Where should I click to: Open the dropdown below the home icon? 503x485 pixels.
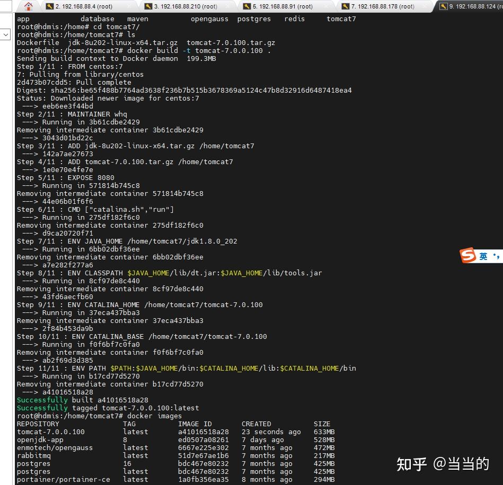pos(6,34)
